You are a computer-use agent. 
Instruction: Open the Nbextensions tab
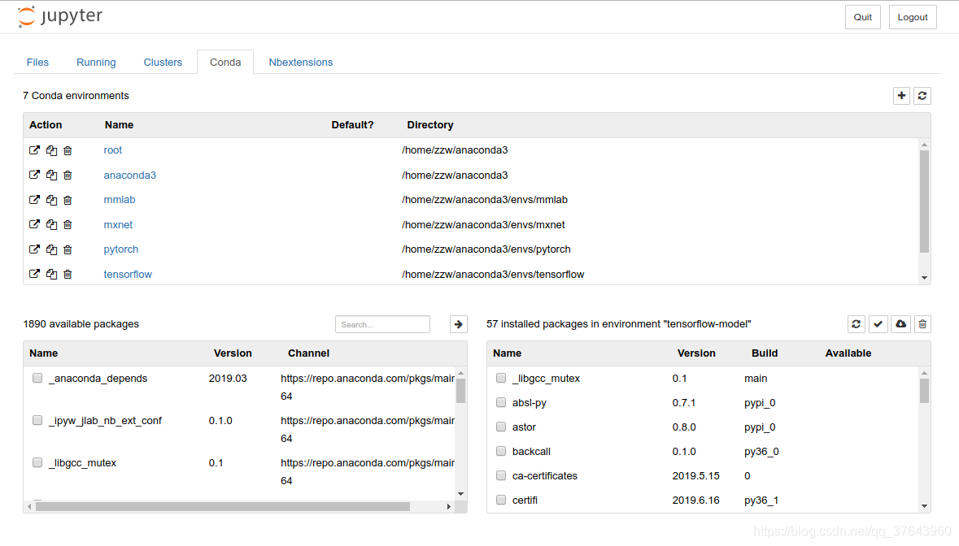tap(301, 63)
